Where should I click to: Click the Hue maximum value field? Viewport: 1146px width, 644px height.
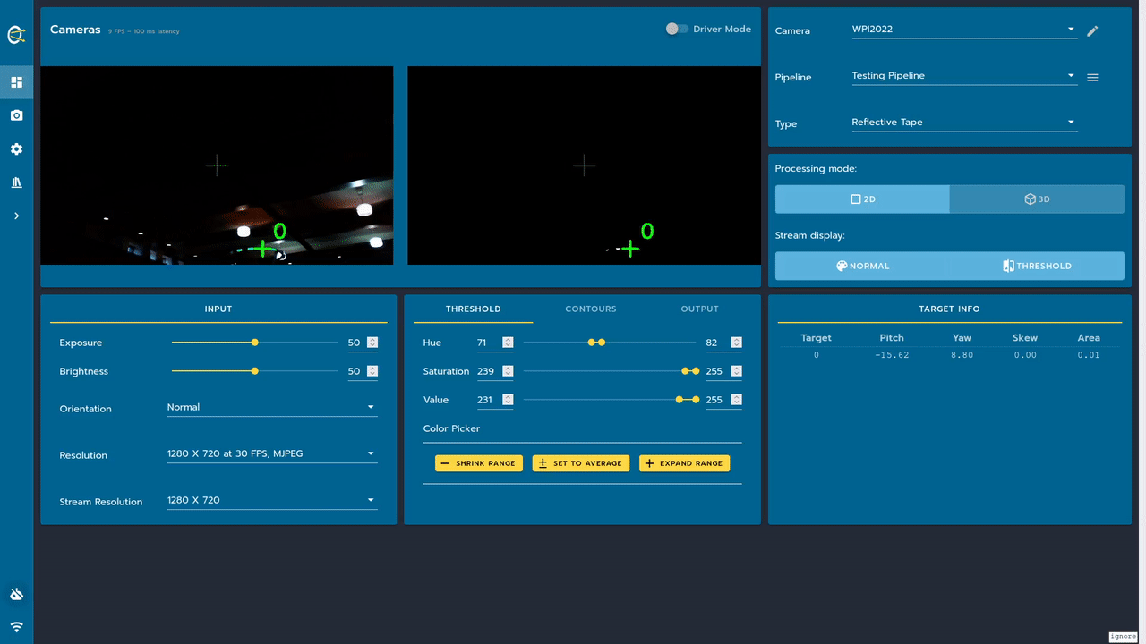(723, 343)
